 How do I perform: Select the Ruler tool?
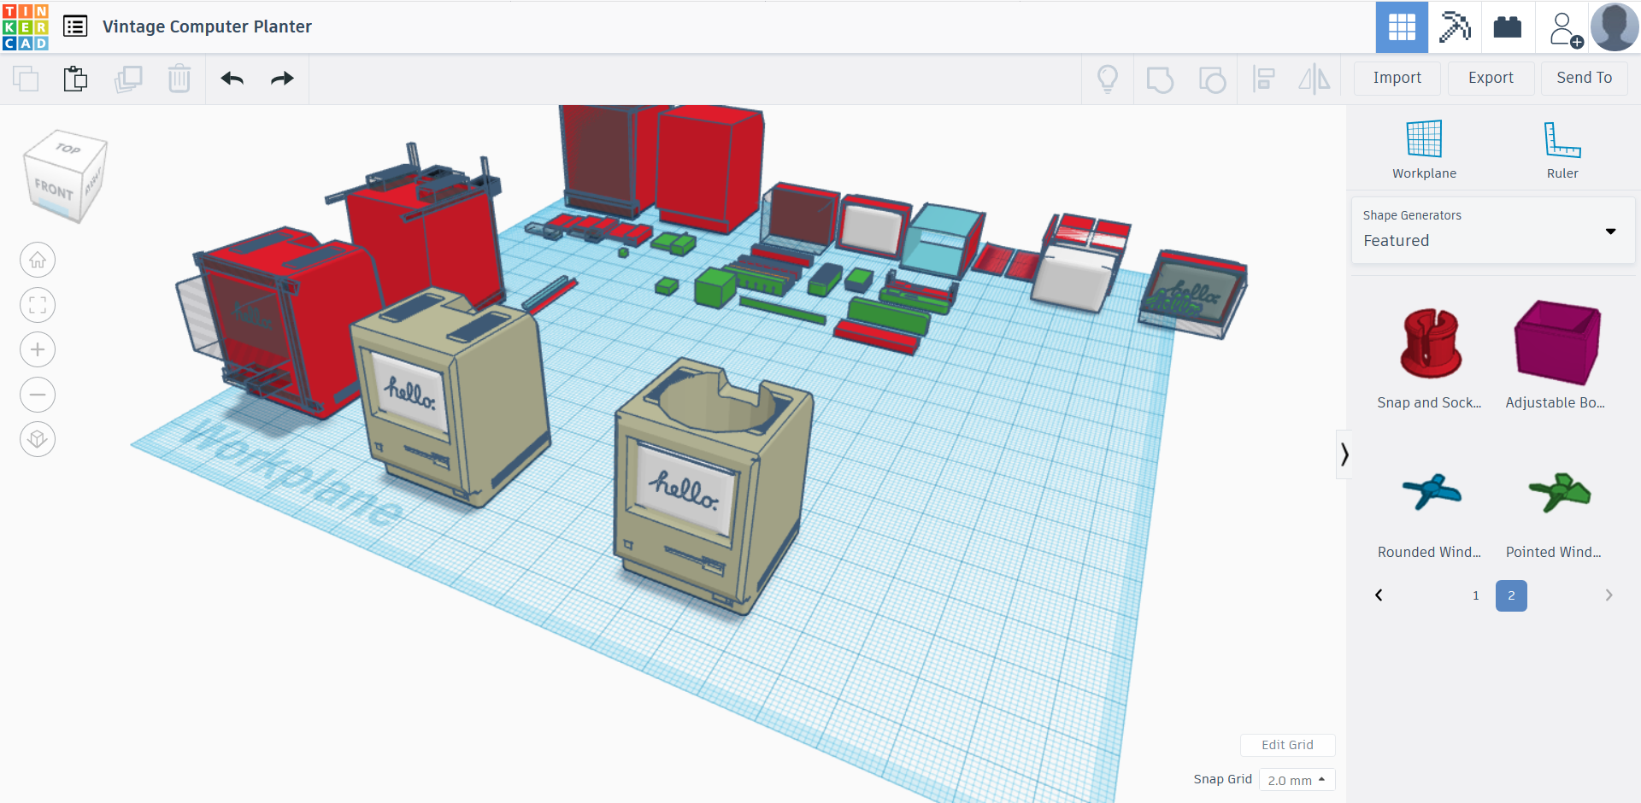point(1562,149)
